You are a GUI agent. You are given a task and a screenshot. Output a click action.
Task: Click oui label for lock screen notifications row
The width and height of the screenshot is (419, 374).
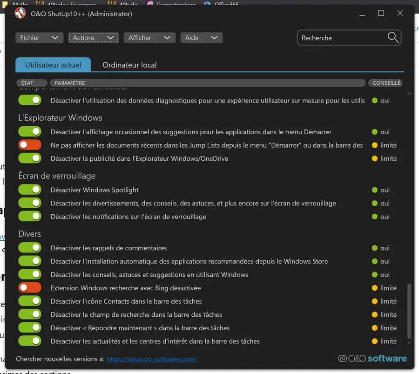tap(385, 217)
